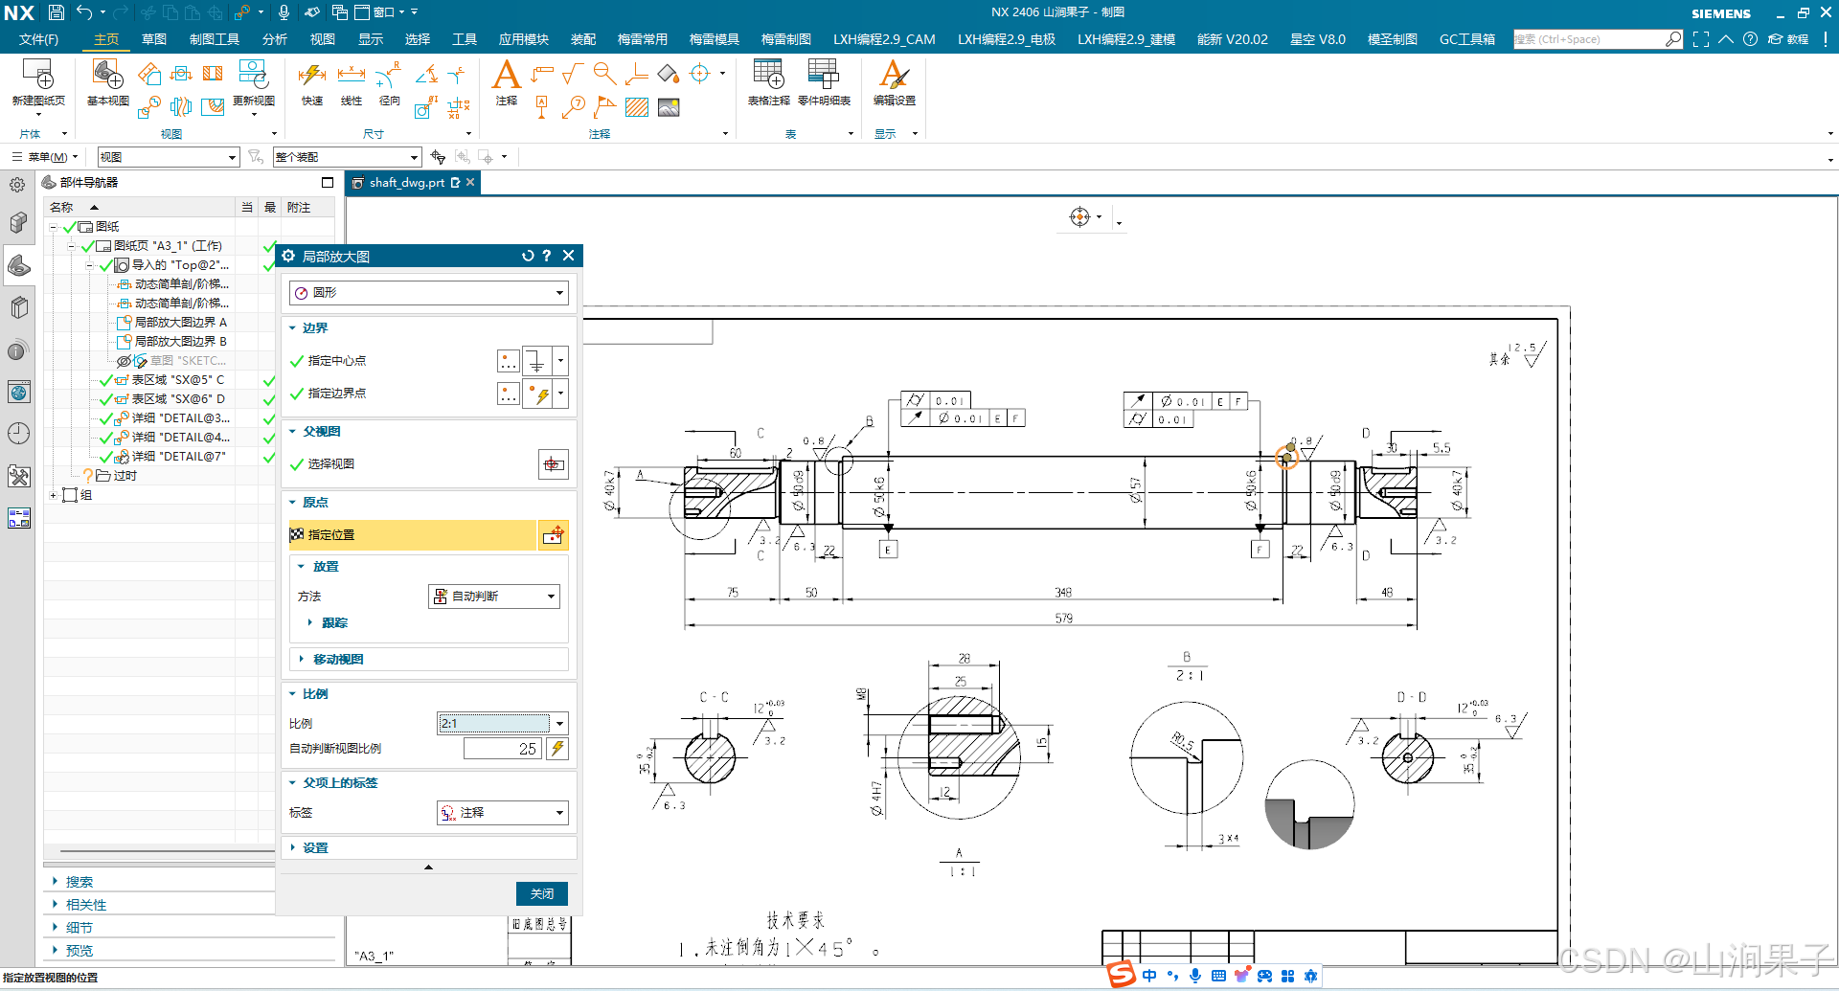The width and height of the screenshot is (1839, 991).
Task: Switch to the 装配 ribbon tab
Action: click(x=582, y=39)
